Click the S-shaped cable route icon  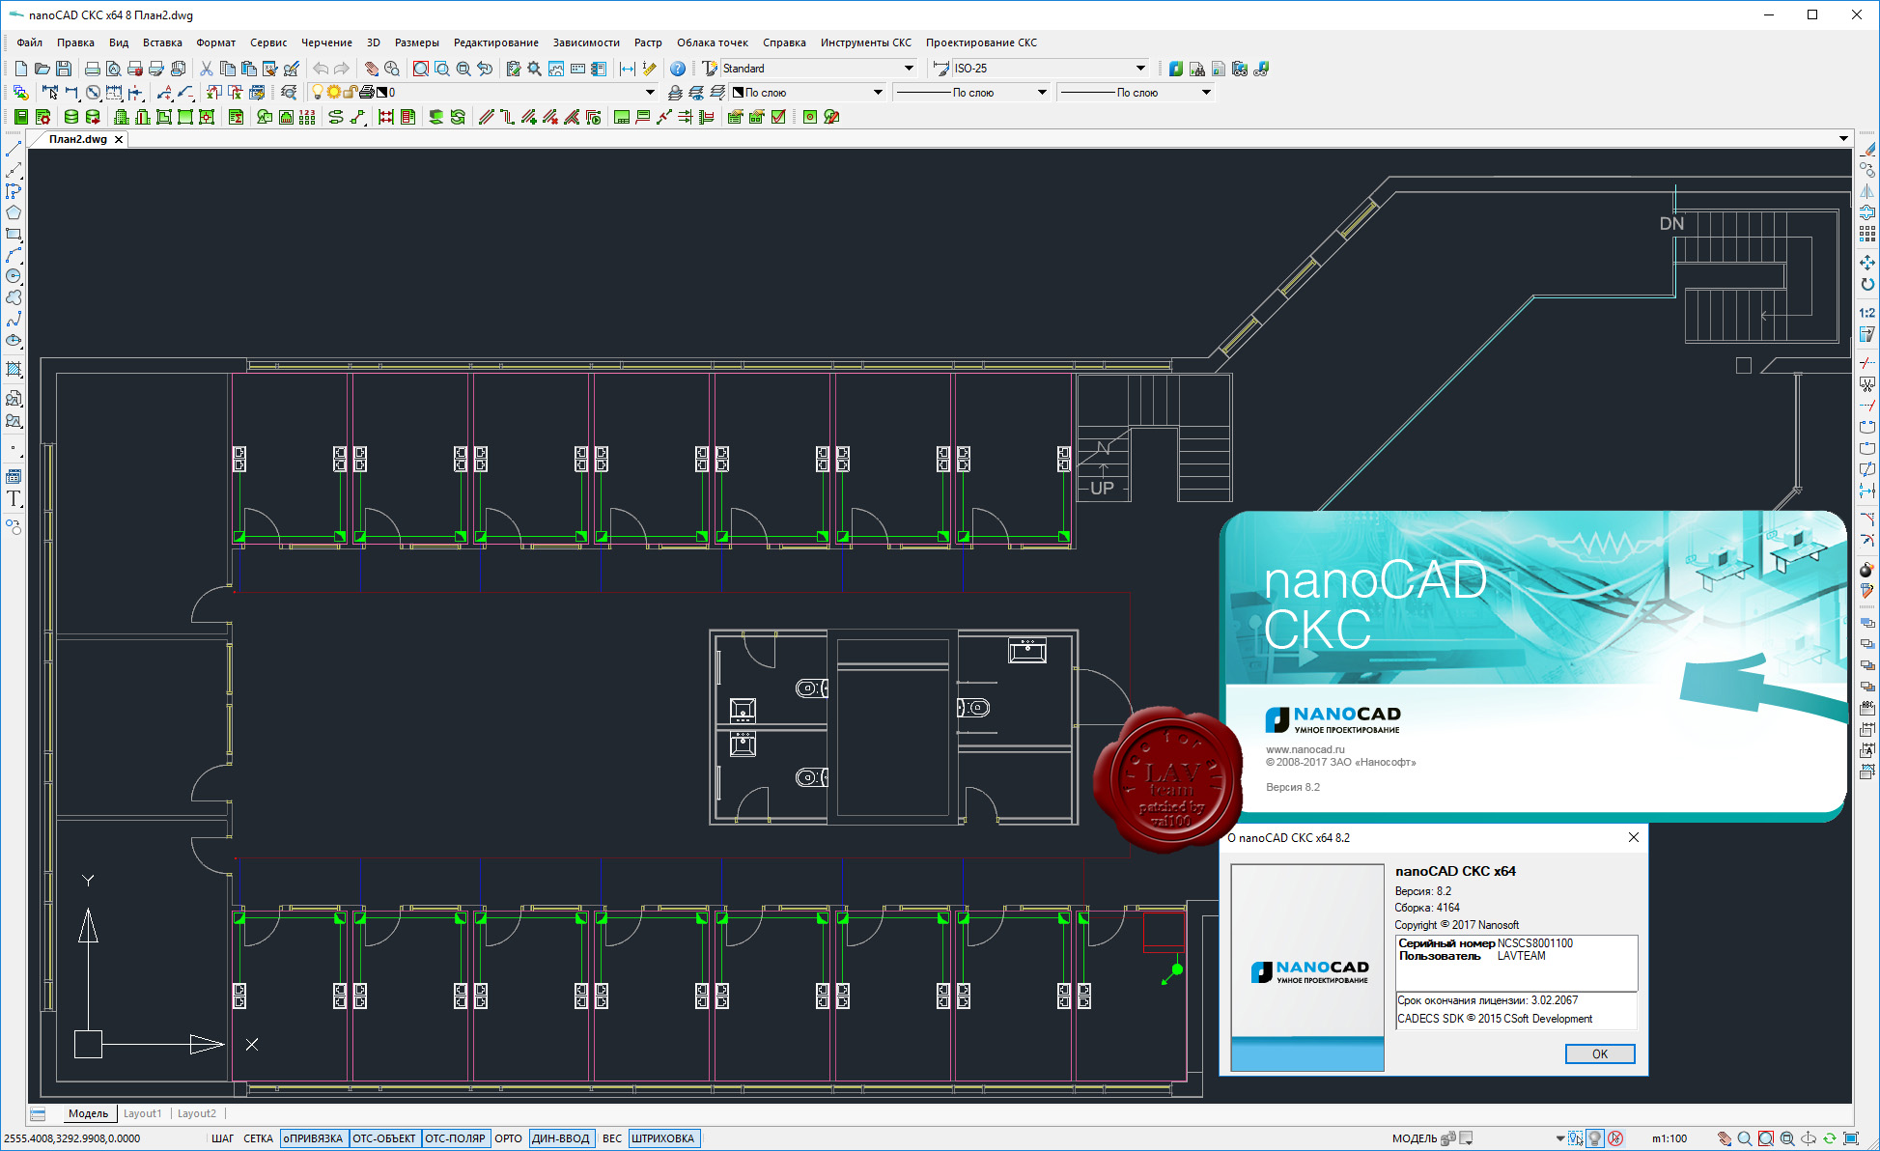coord(335,117)
